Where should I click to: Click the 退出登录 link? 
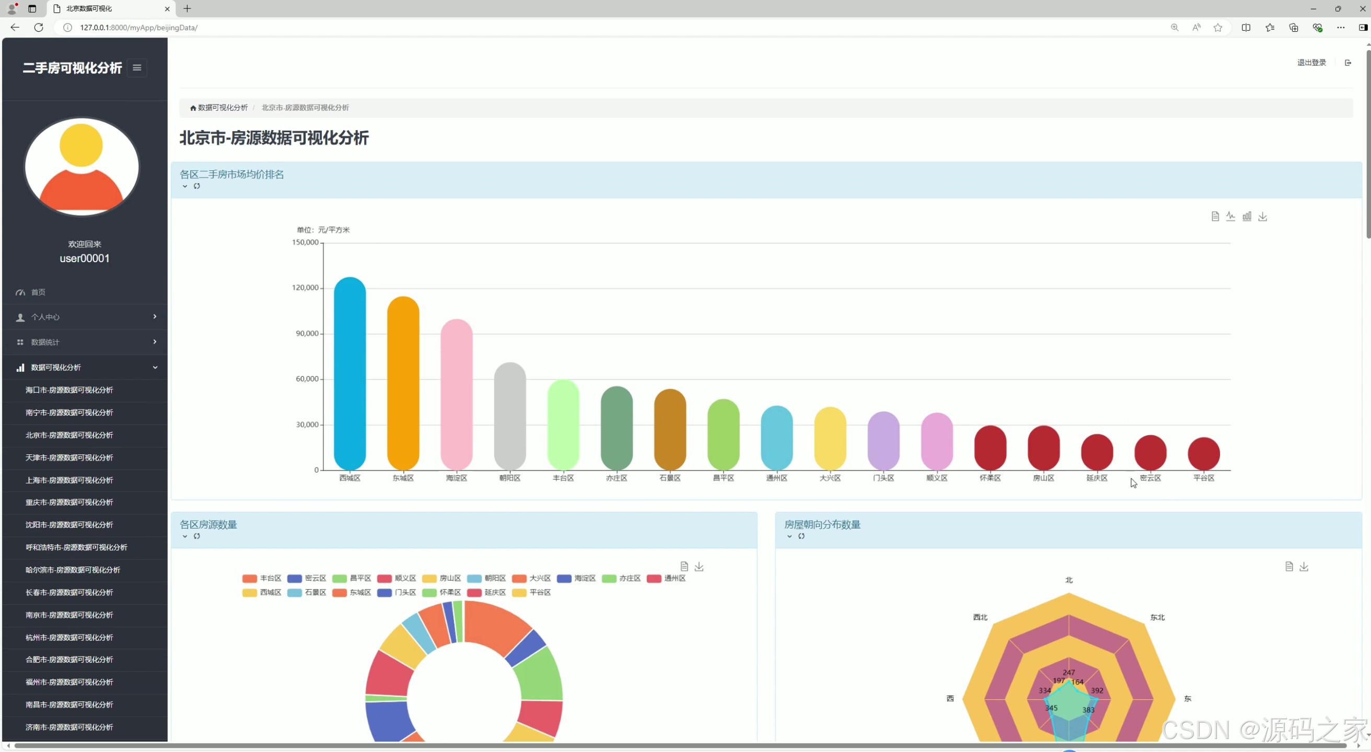click(1311, 63)
